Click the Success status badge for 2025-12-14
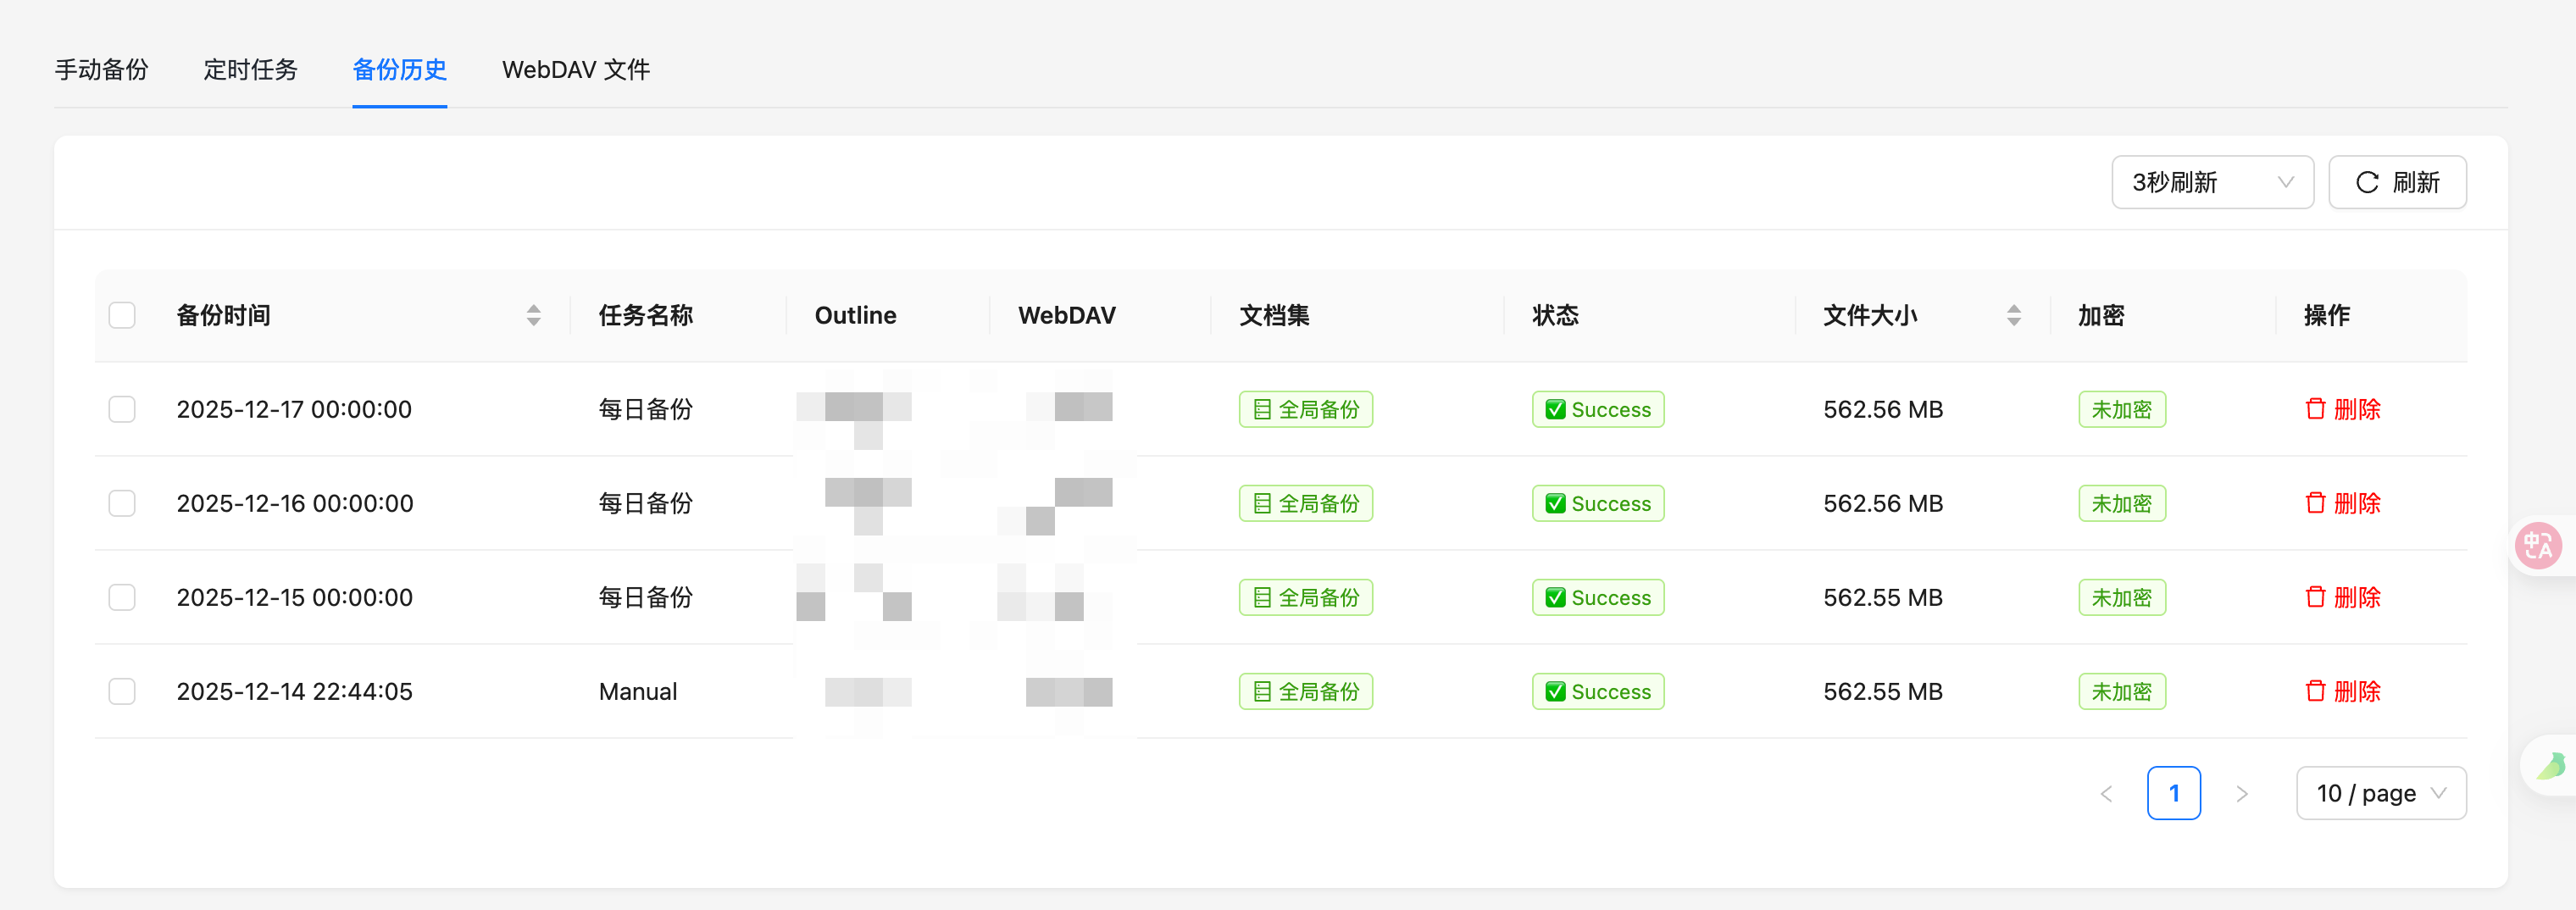Screen dimensions: 2576x910 tap(1598, 691)
